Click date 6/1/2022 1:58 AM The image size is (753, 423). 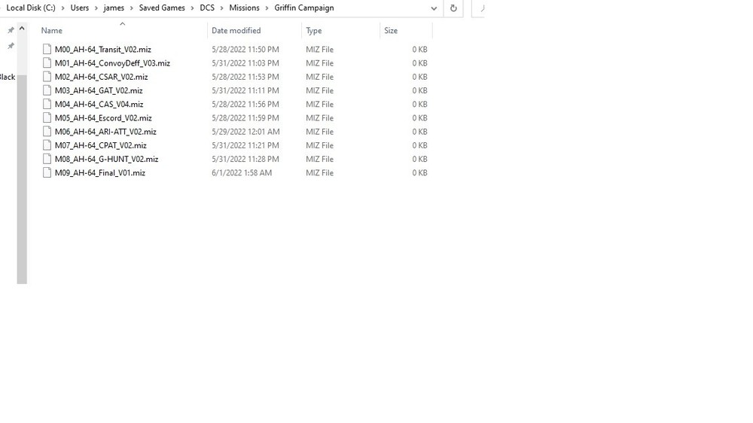click(x=242, y=172)
